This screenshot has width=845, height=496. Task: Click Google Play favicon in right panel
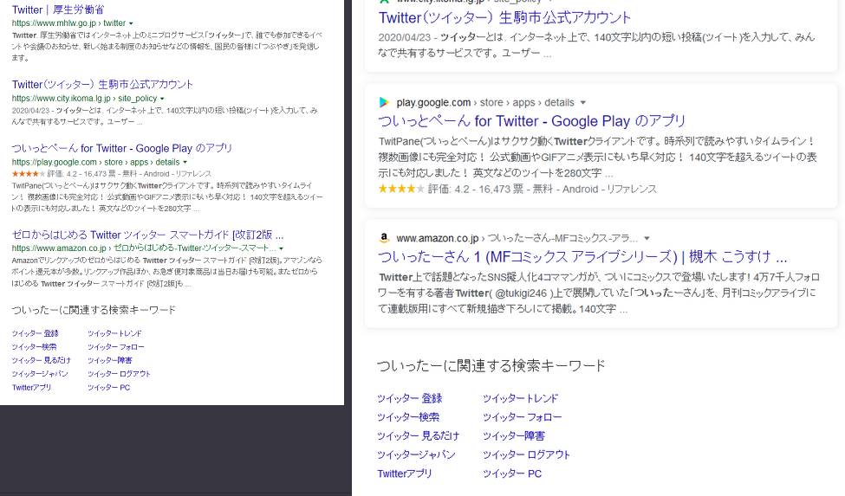coord(384,102)
